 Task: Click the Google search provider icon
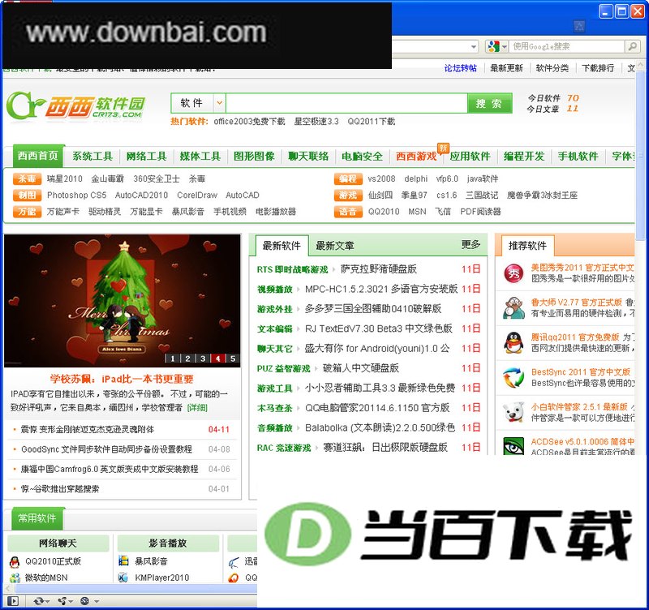(x=493, y=46)
